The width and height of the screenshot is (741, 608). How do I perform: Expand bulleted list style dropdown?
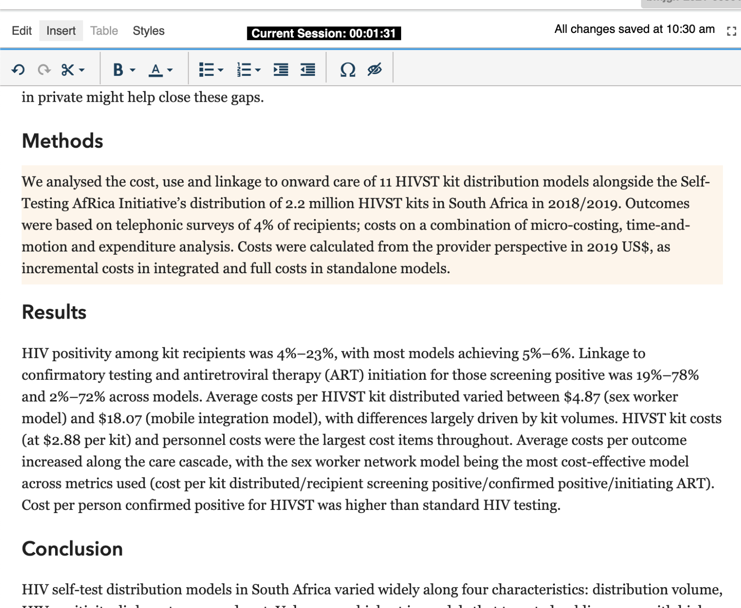tap(220, 70)
